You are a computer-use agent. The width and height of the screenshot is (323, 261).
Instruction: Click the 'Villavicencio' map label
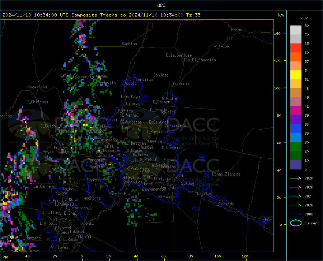(x=80, y=77)
